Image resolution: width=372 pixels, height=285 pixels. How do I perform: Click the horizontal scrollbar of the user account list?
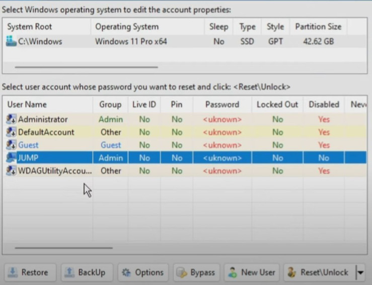[x=63, y=248]
